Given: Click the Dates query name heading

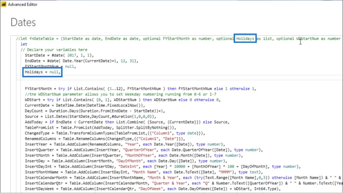Looking at the screenshot, I should pyautogui.click(x=23, y=22).
